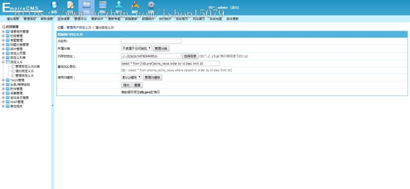Image resolution: width=410 pixels, height=189 pixels.
Task: Open the 所属分类 category dropdown
Action: pyautogui.click(x=137, y=48)
